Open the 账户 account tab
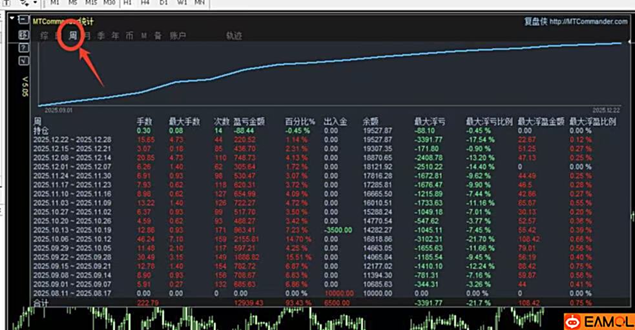 point(178,36)
